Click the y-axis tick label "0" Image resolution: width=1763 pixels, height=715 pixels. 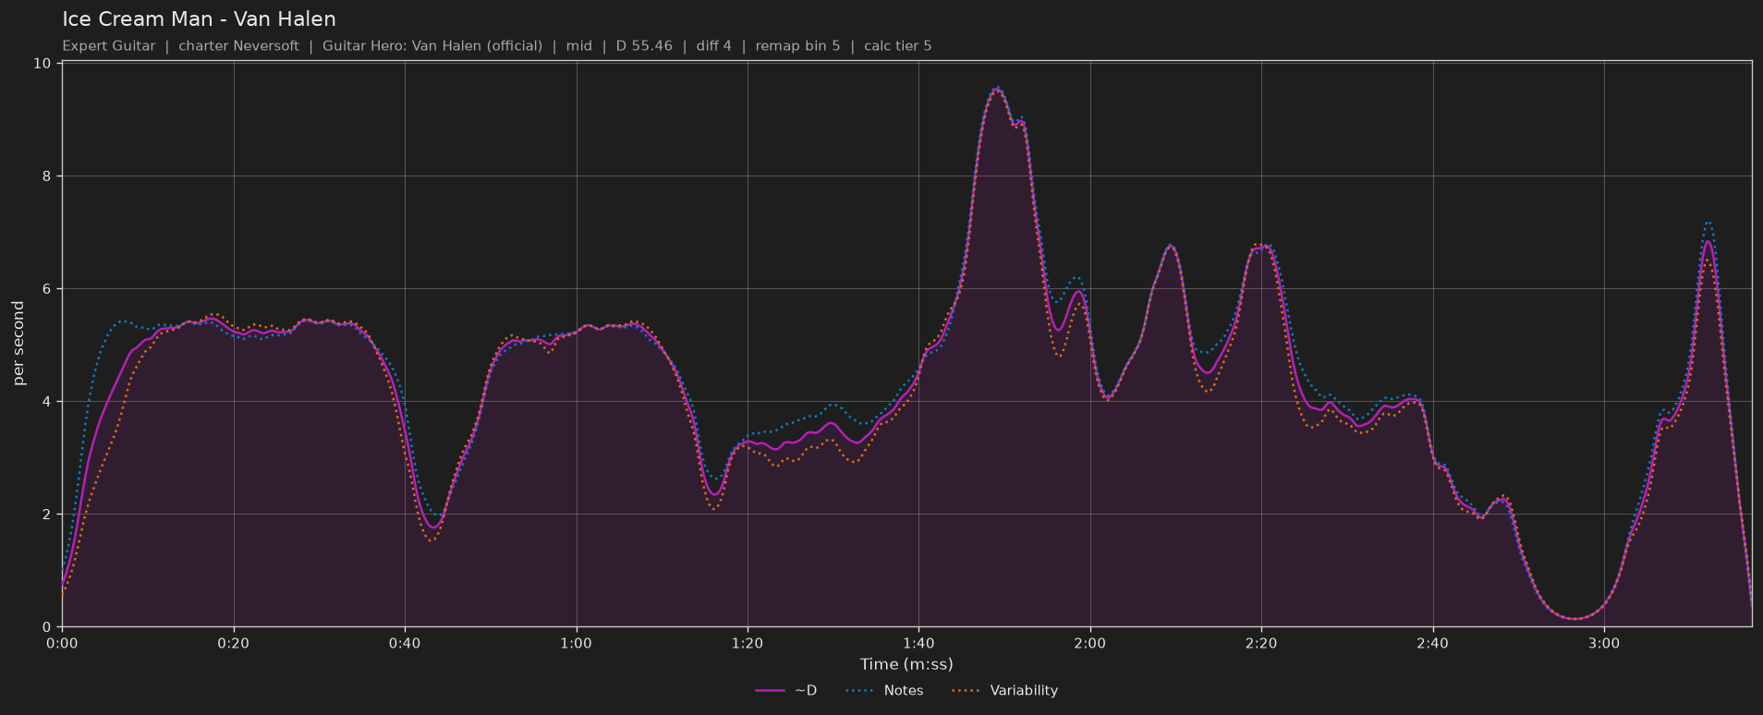click(x=47, y=627)
